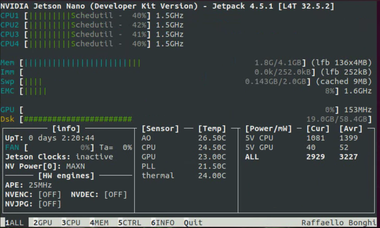380x228 pixels.
Task: Click the GPU 153MHz frequency
Action: [358, 110]
